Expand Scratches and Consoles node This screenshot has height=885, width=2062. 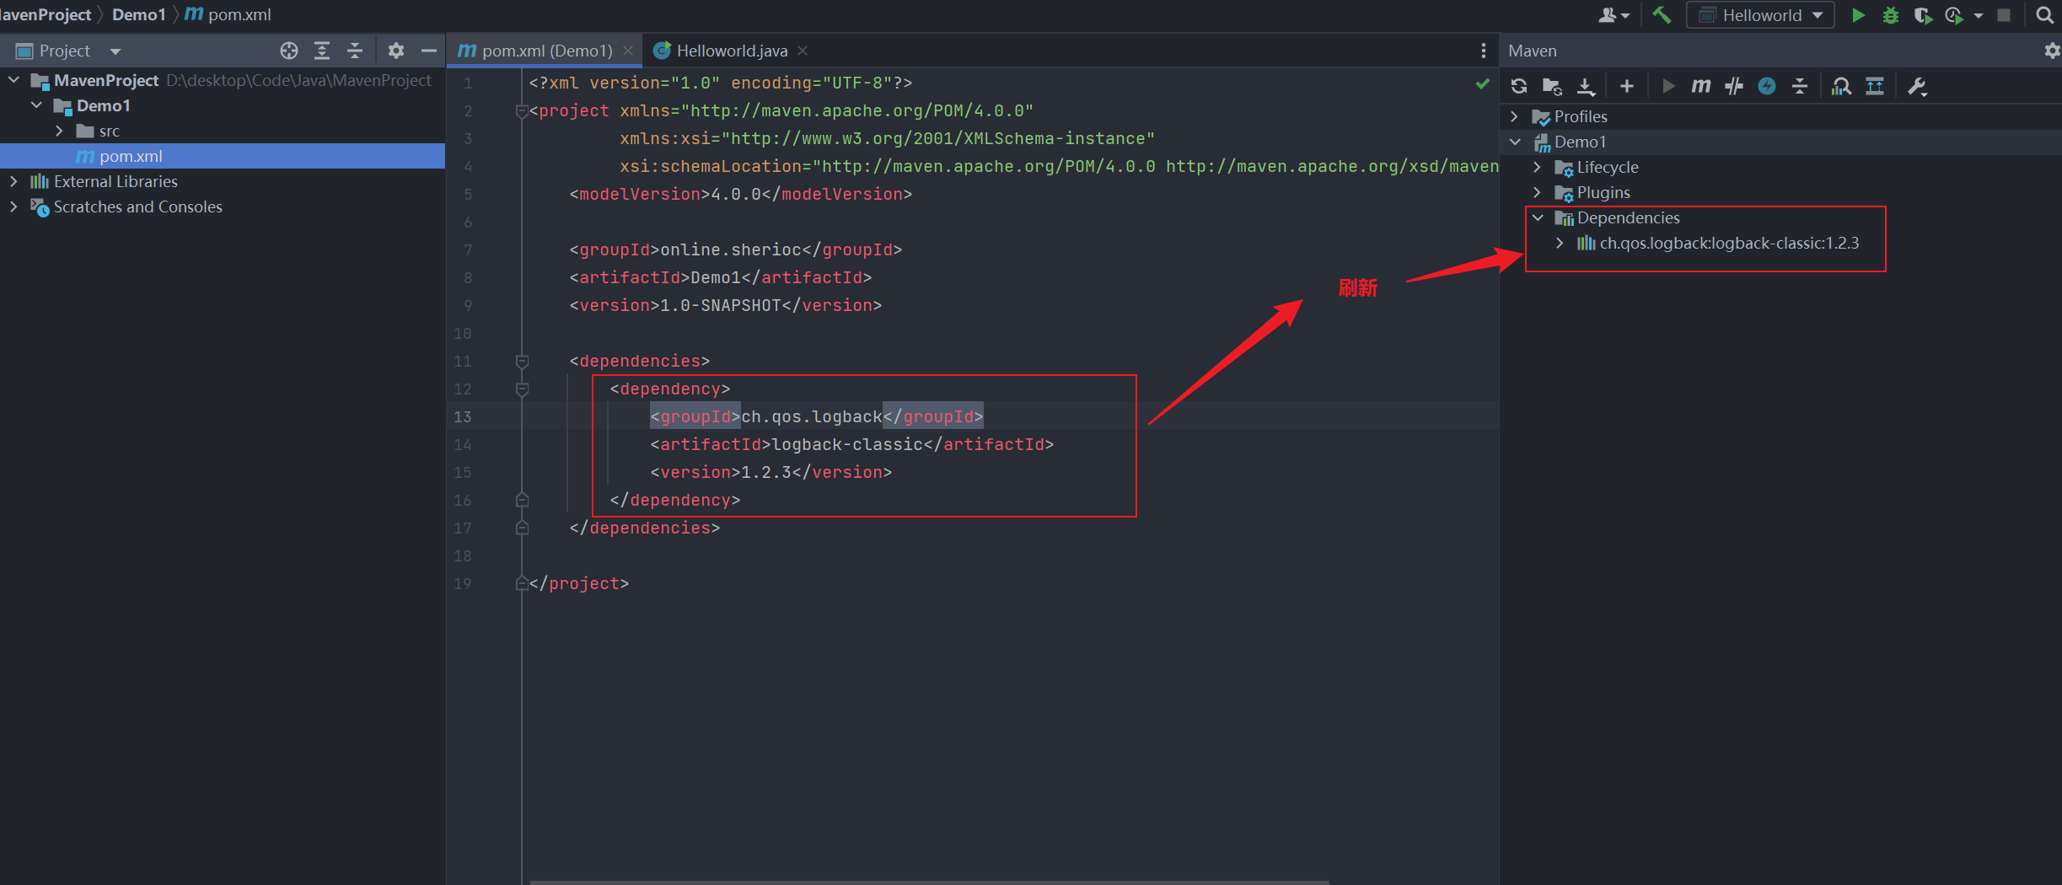coord(13,206)
